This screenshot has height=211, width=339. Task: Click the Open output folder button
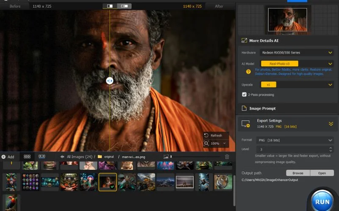coord(322,173)
